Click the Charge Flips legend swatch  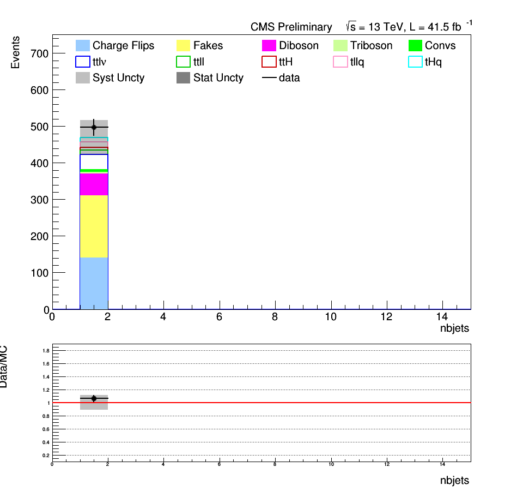point(83,45)
